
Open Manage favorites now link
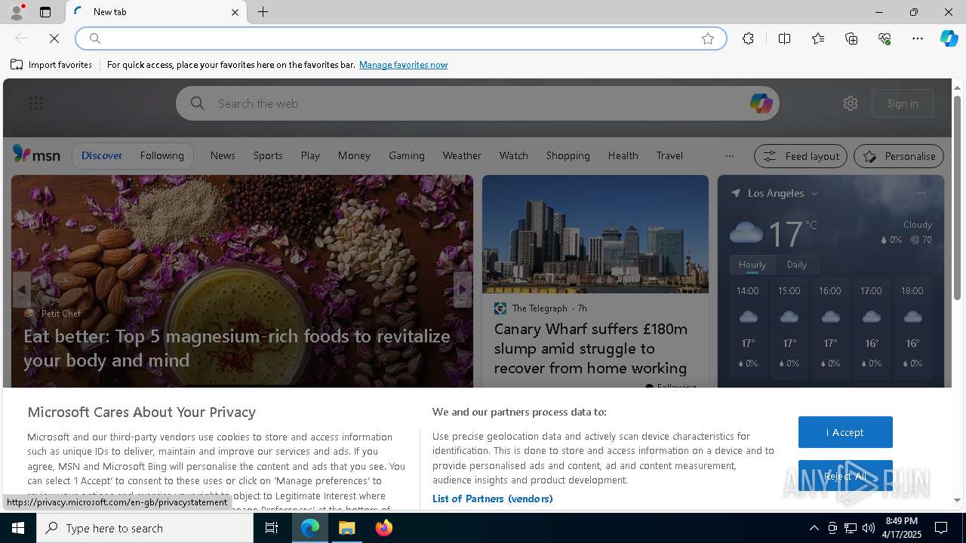pos(403,65)
